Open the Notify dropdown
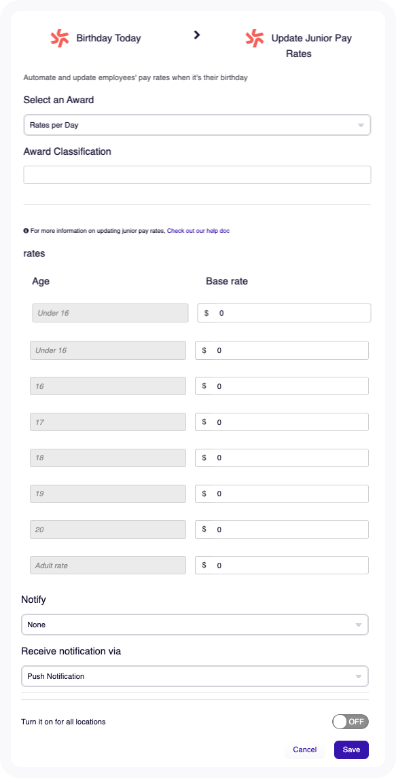This screenshot has width=396, height=778. [x=195, y=624]
